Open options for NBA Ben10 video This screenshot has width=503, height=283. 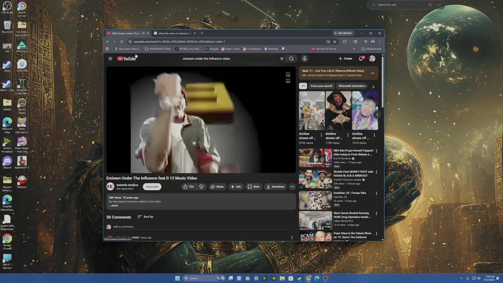pyautogui.click(x=376, y=151)
